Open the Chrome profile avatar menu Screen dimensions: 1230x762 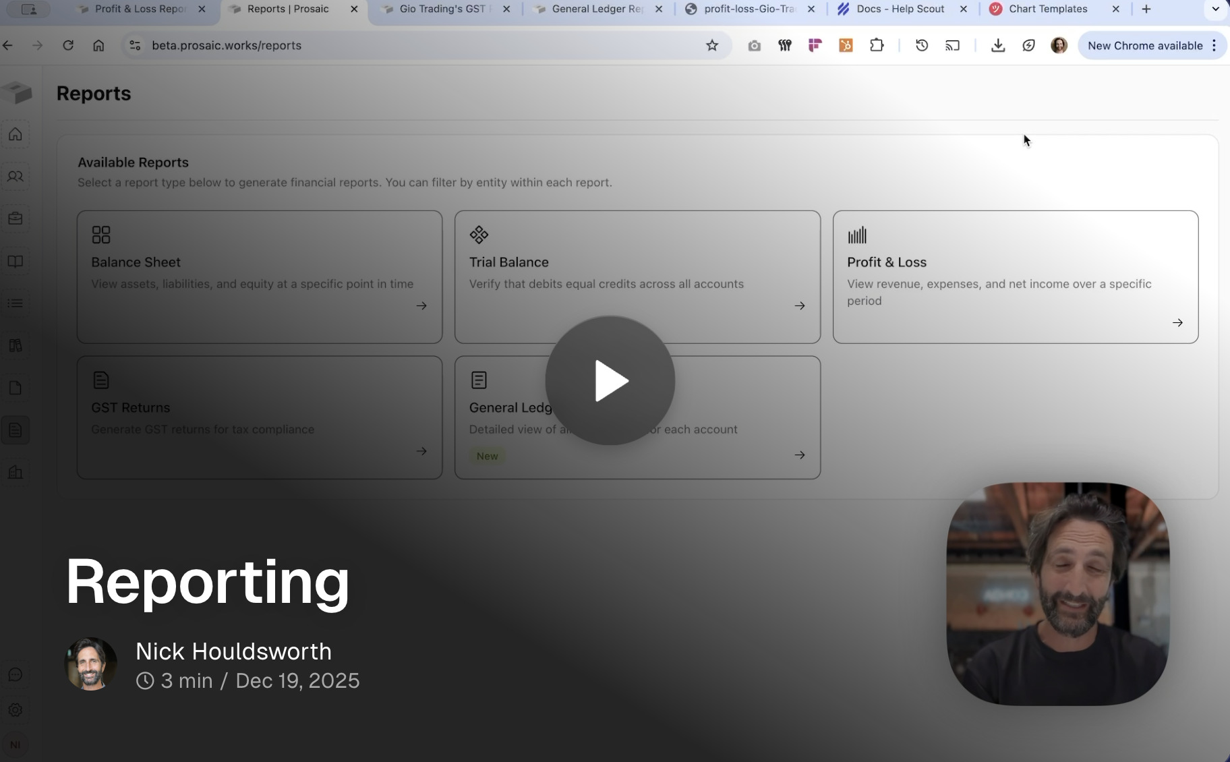point(1059,45)
